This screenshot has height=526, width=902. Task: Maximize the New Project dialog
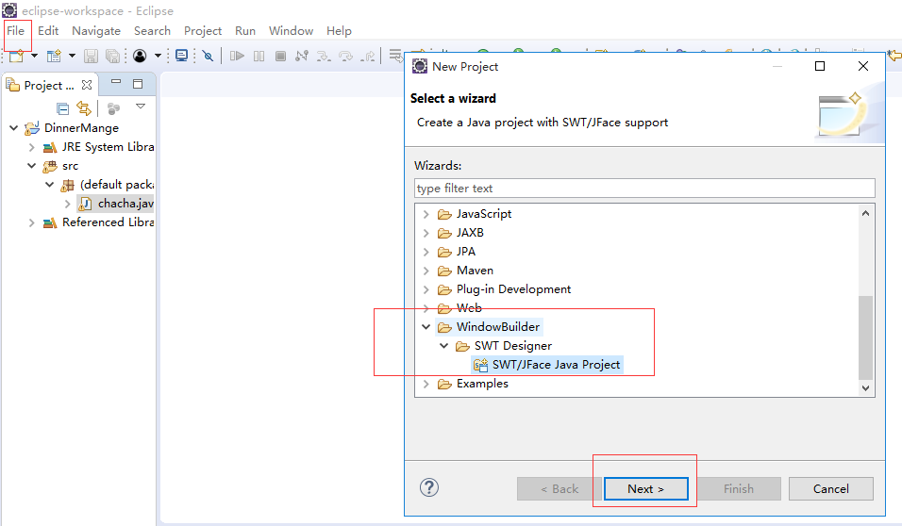(820, 66)
